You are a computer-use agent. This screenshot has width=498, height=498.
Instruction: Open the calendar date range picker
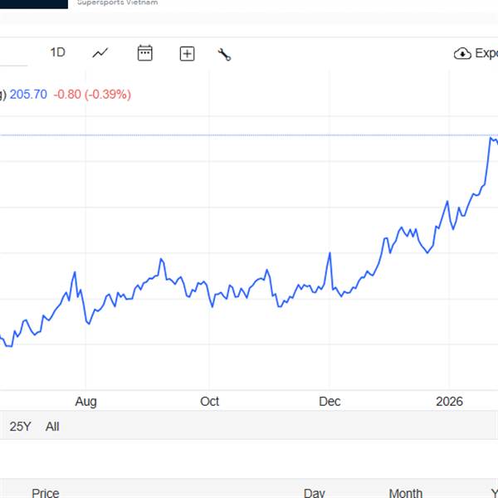(x=145, y=53)
